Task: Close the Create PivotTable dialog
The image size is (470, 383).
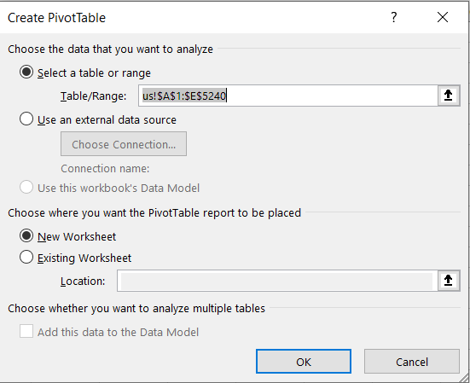Action: [443, 17]
